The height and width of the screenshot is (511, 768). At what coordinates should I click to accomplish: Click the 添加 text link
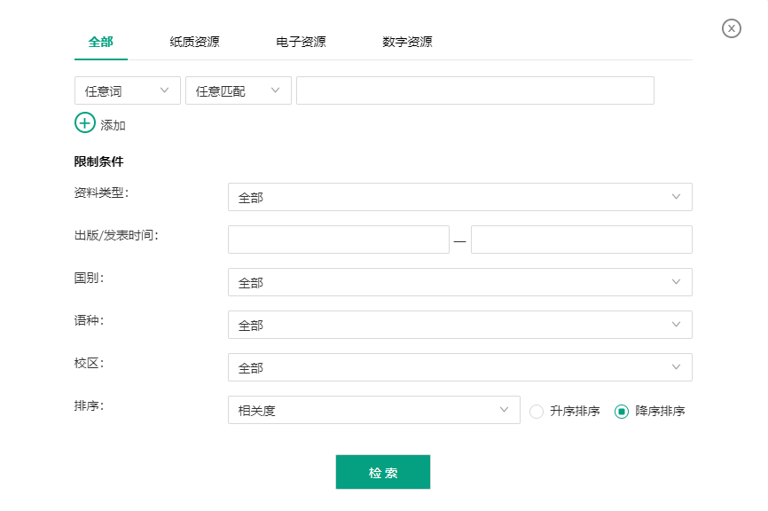pos(114,125)
